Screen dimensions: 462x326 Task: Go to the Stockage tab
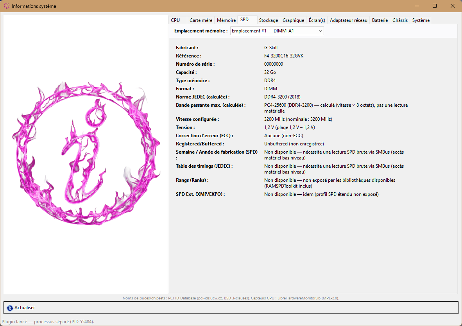tap(269, 20)
